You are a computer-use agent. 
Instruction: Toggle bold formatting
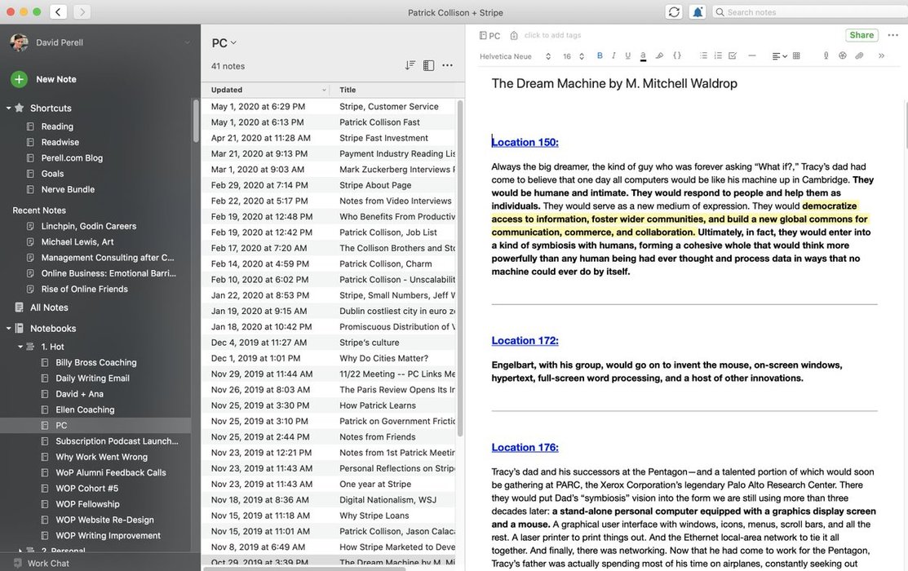[600, 56]
